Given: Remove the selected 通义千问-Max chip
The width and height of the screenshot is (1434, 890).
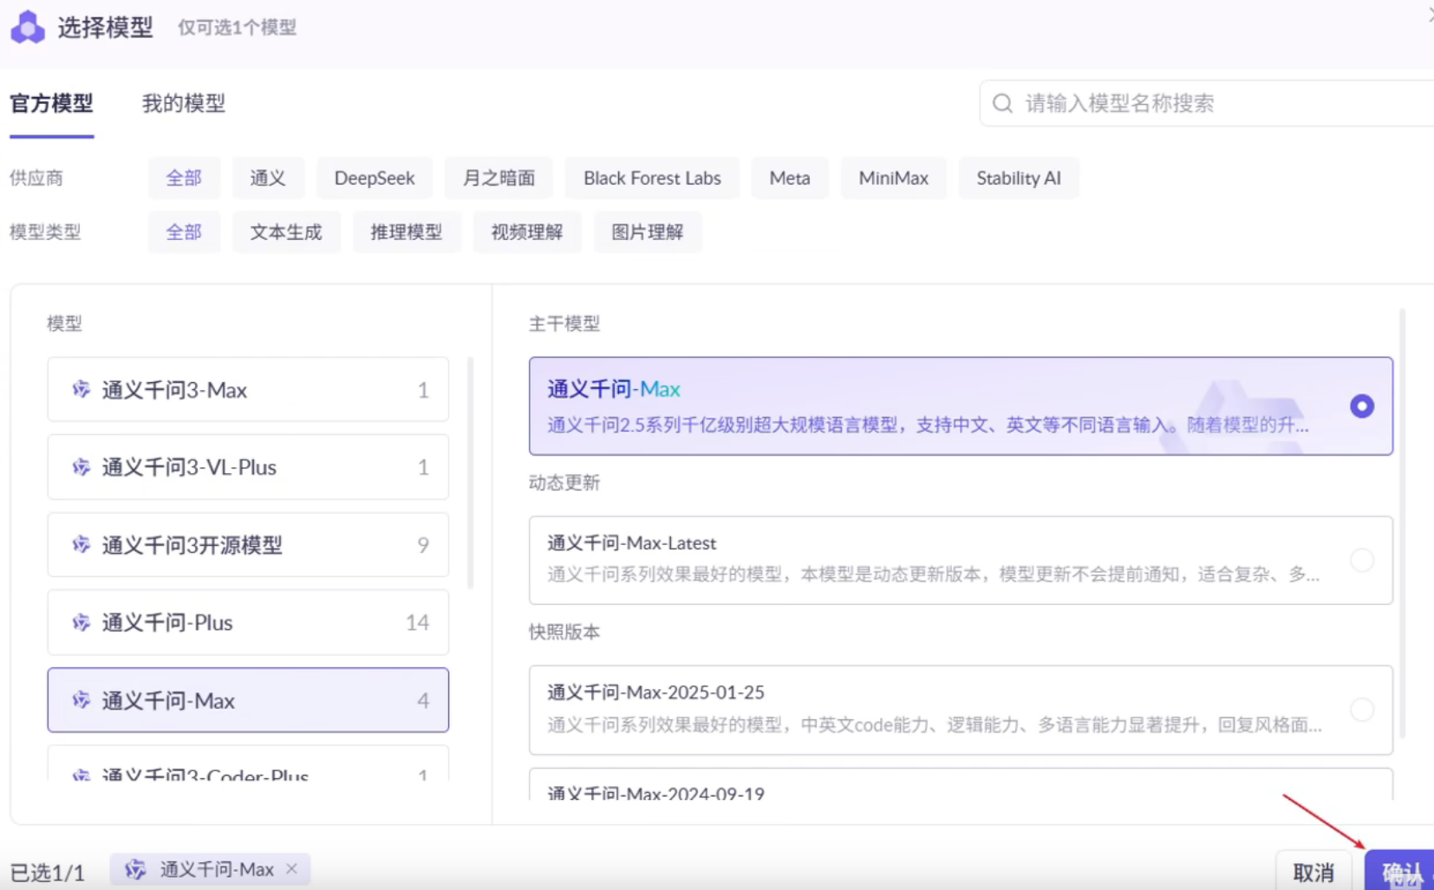Looking at the screenshot, I should click(292, 868).
